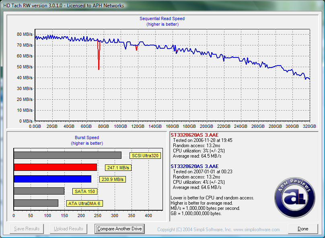Viewport: 325px width, 238px height.
Task: Click the Compare Another Drive button
Action: click(x=119, y=229)
